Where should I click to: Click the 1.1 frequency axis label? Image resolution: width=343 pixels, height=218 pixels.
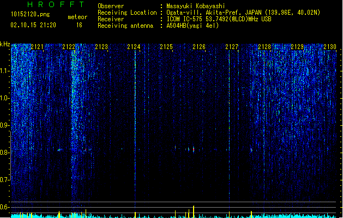click(x=5, y=71)
